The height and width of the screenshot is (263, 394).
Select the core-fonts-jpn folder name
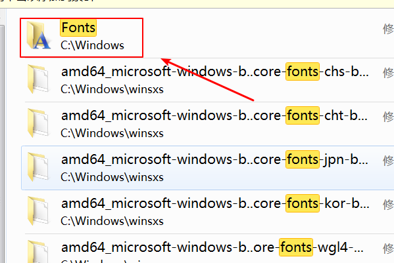(214, 159)
